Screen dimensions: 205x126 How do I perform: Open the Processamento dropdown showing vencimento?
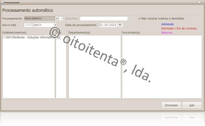(57, 18)
